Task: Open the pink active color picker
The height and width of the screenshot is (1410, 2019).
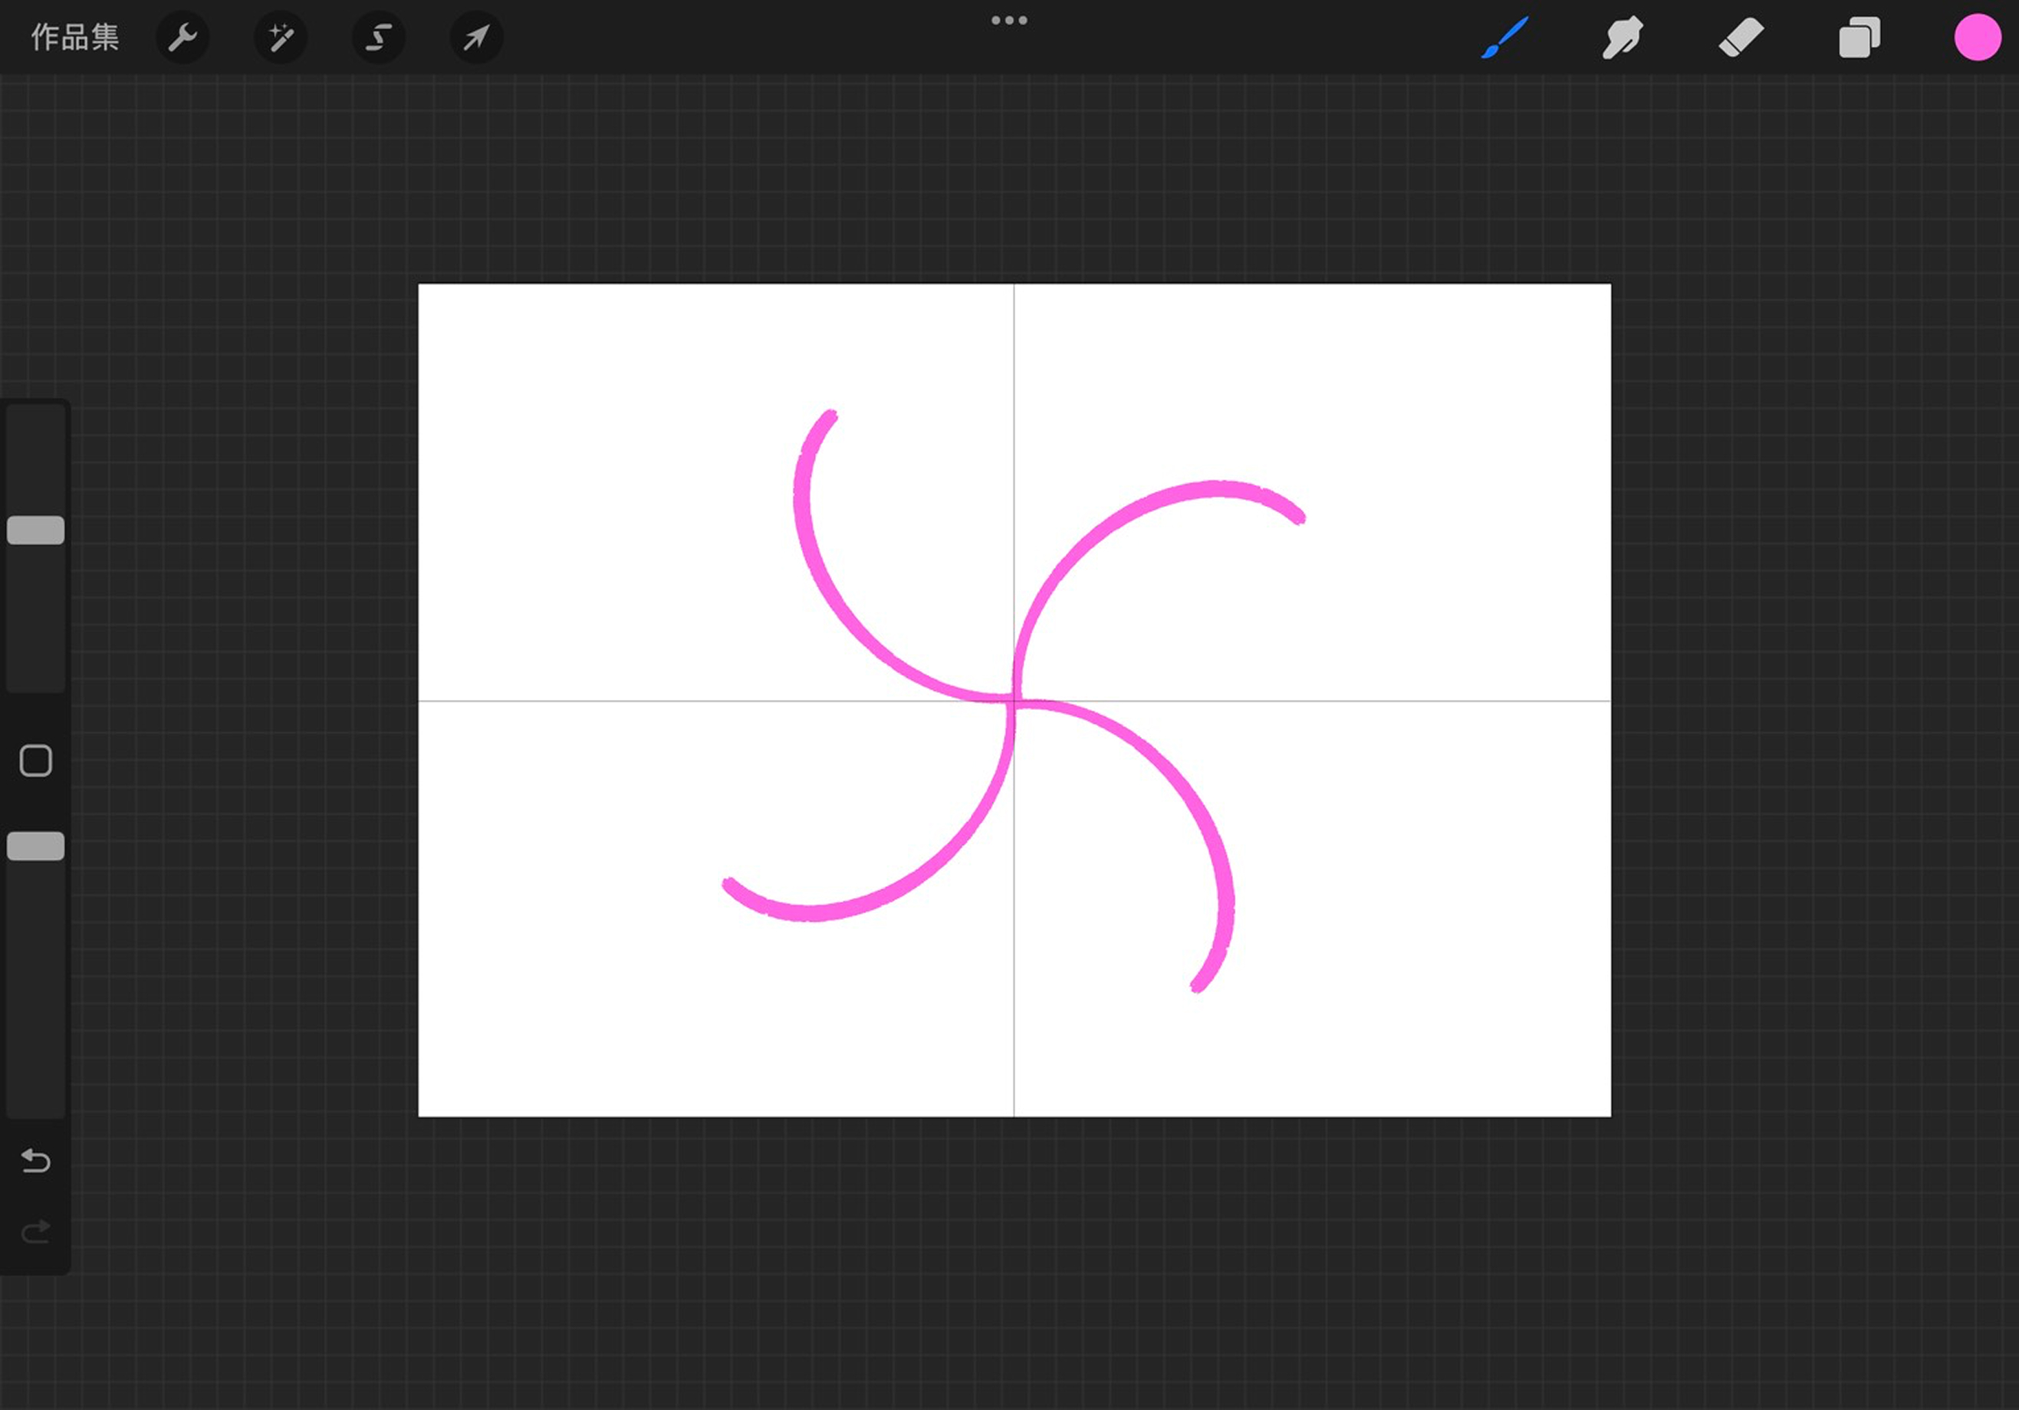Action: click(1977, 38)
